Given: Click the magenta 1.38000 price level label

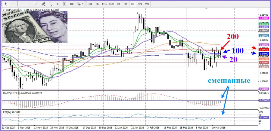Looking at the screenshot, I should (x=263, y=18).
